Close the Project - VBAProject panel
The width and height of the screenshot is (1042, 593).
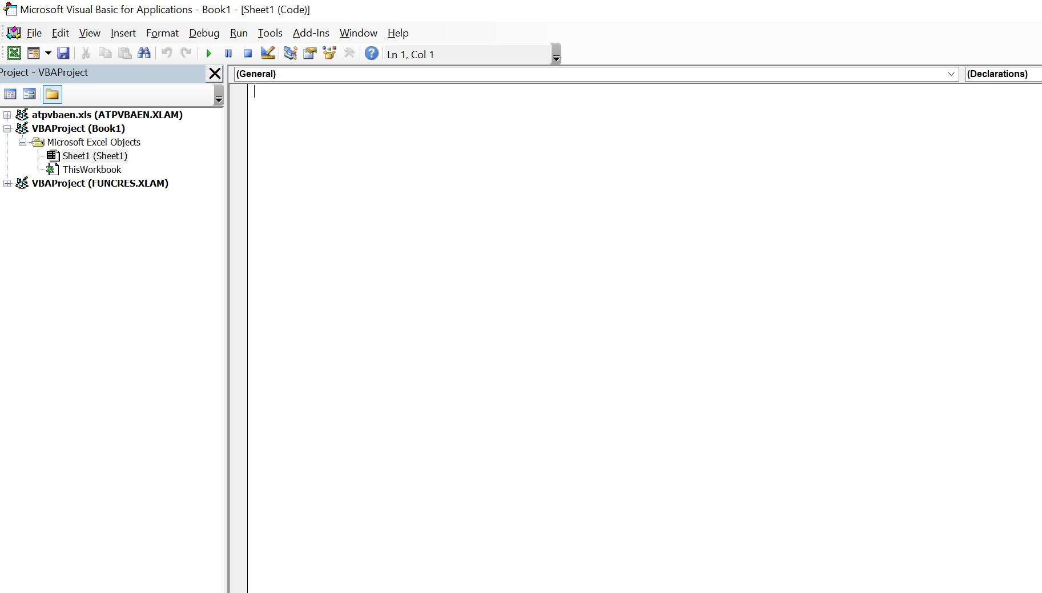(215, 74)
